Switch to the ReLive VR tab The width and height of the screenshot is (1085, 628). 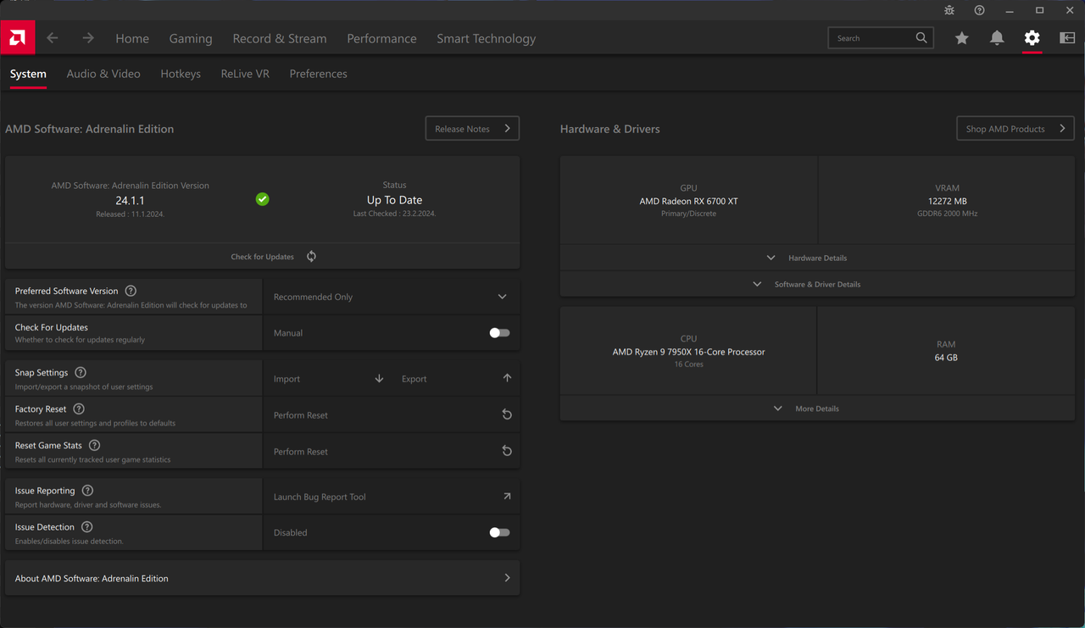point(245,74)
